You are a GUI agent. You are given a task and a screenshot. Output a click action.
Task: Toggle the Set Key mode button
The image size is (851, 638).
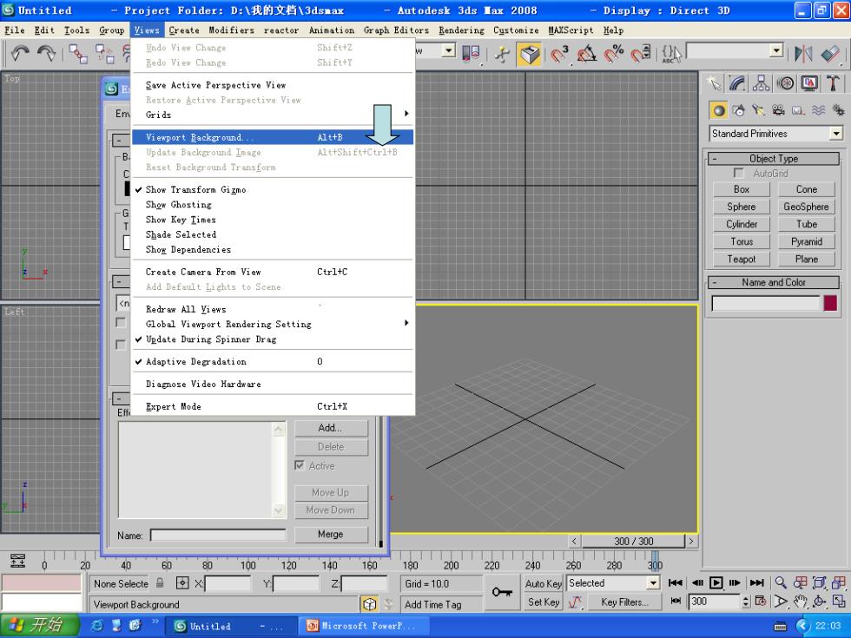pyautogui.click(x=544, y=602)
